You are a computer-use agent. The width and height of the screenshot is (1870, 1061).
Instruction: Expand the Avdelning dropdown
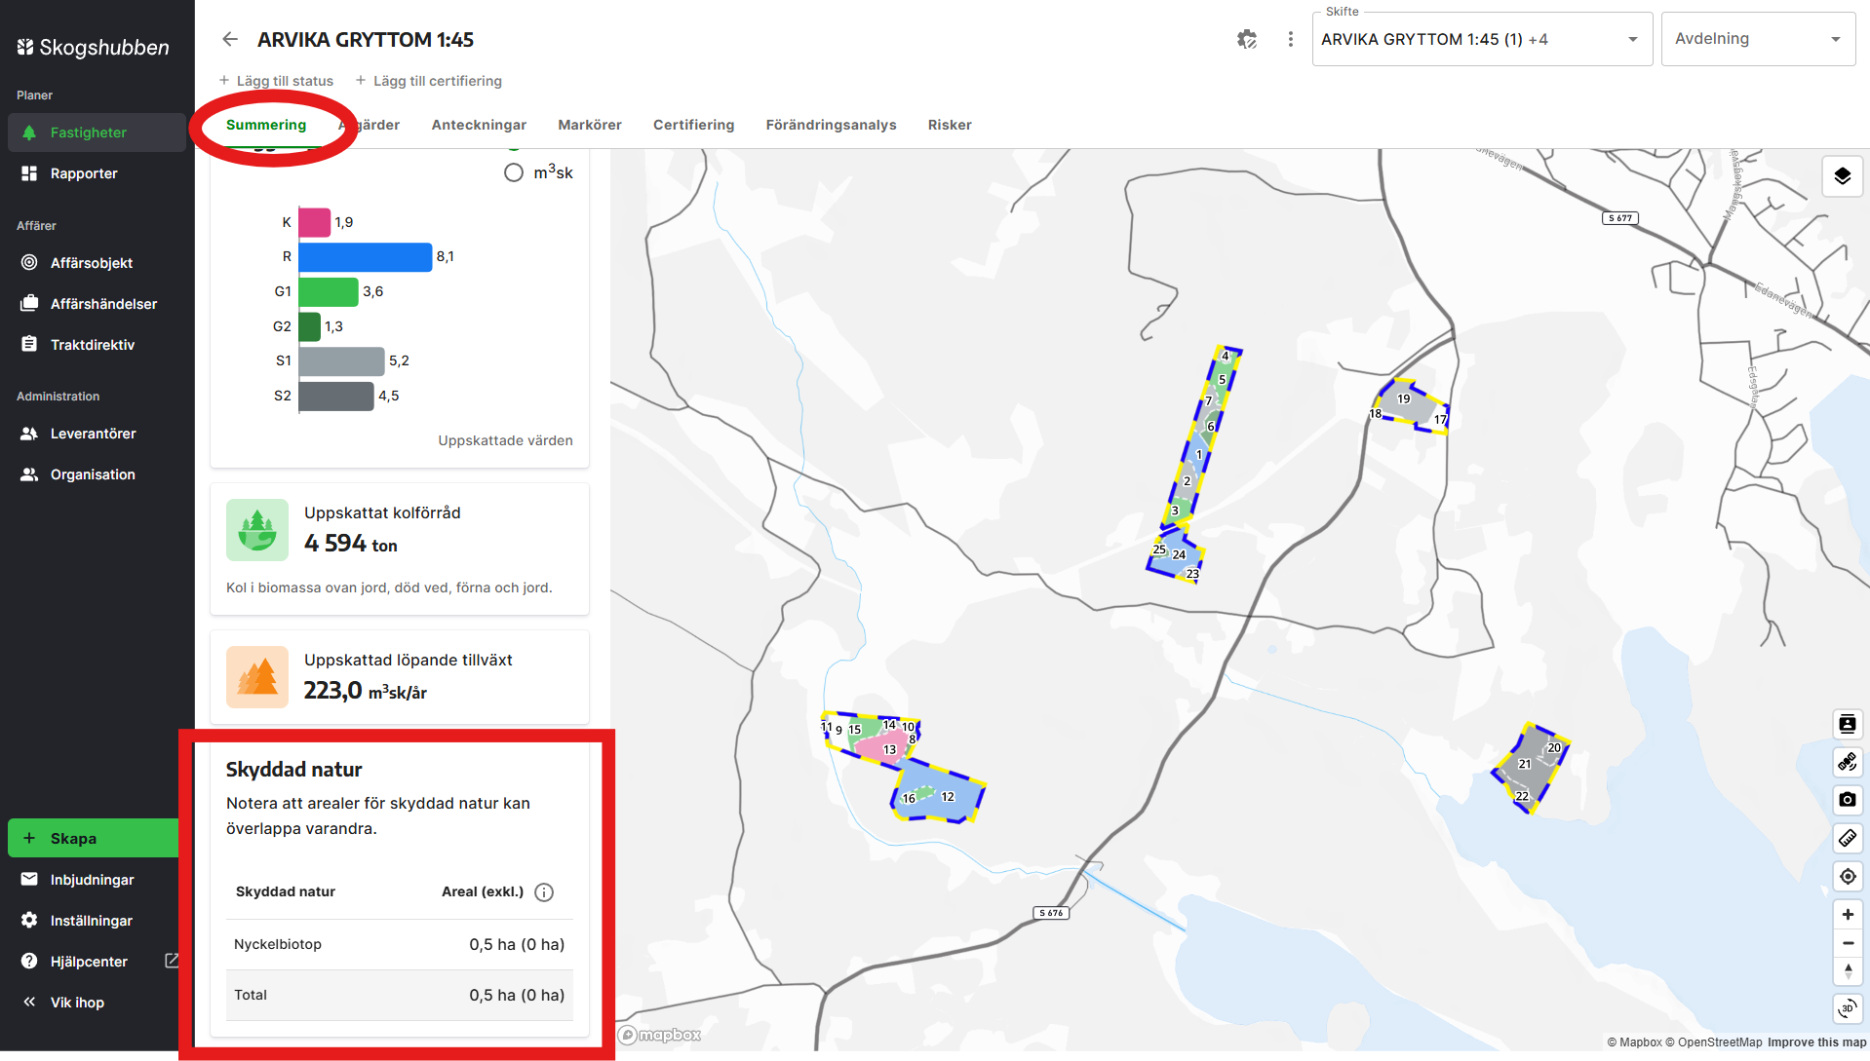(x=1757, y=39)
